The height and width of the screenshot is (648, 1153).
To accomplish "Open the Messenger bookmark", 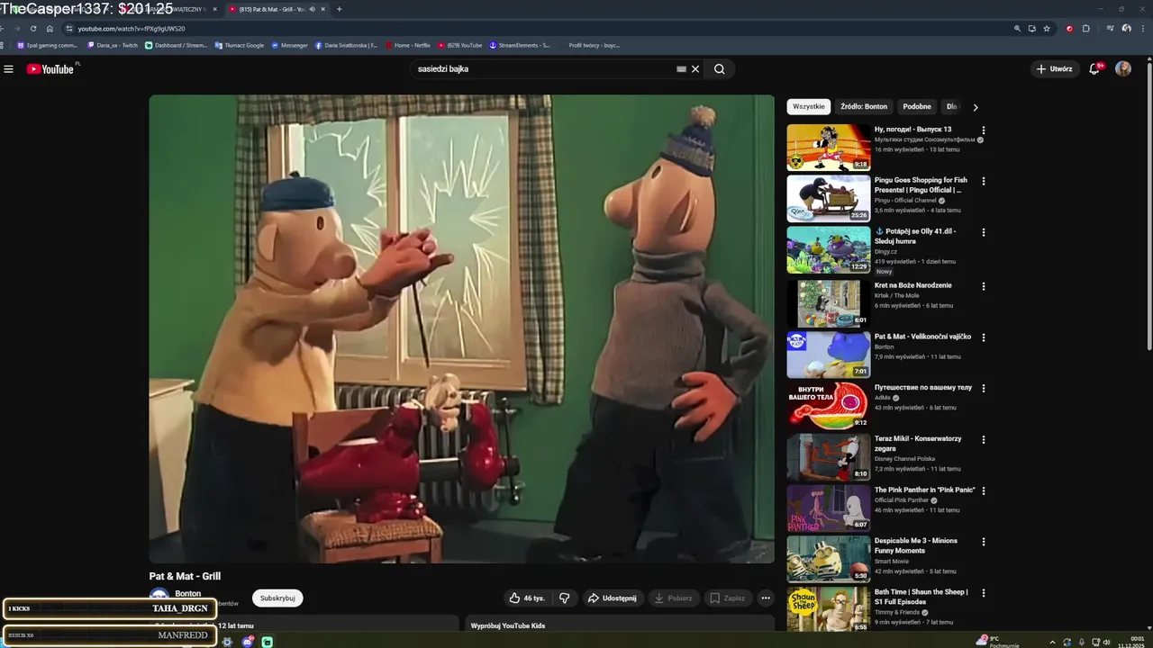I will point(289,45).
